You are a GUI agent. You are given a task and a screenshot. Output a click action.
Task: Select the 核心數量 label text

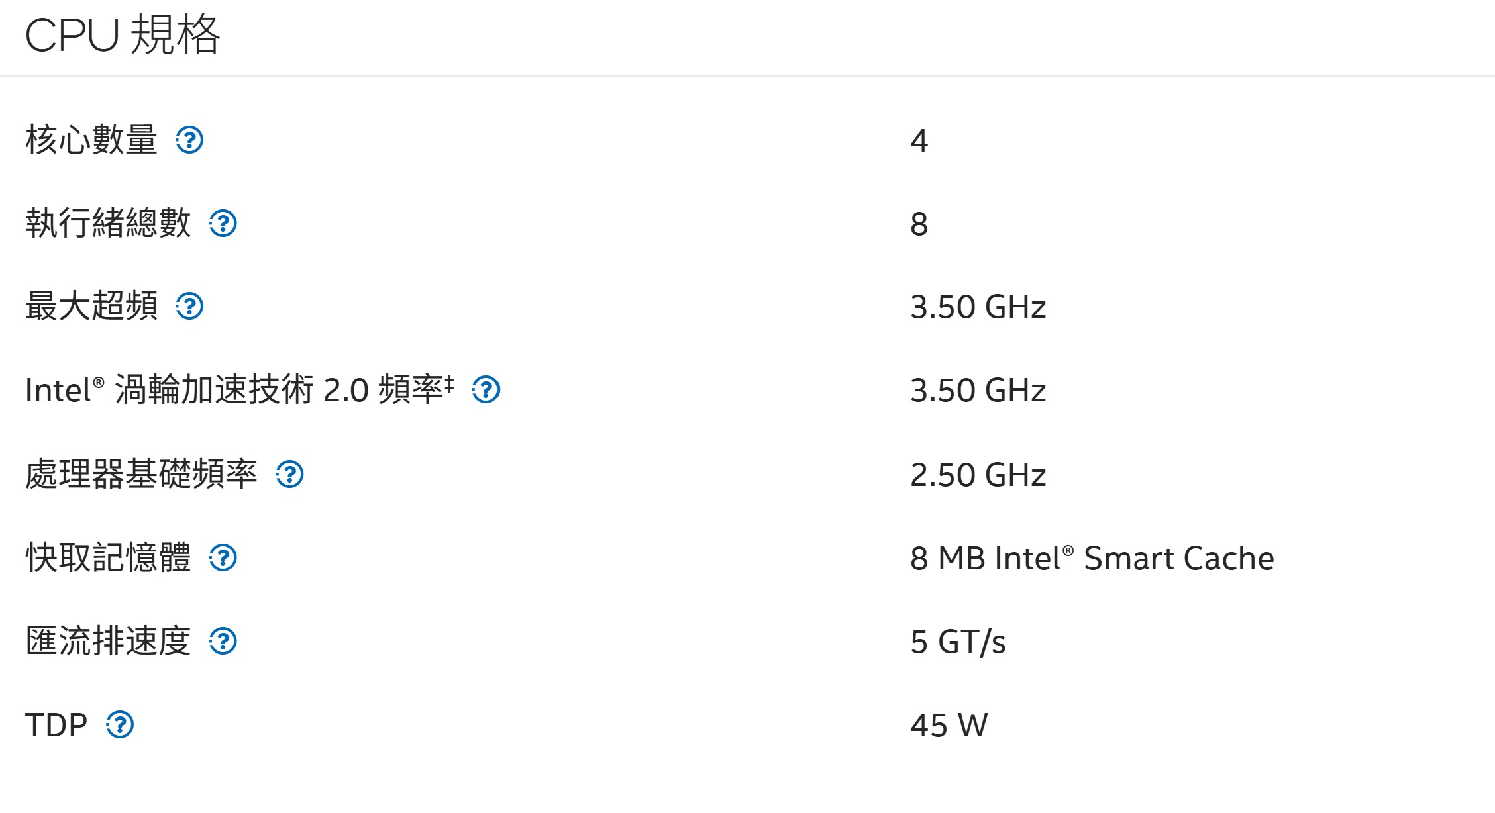(x=91, y=140)
